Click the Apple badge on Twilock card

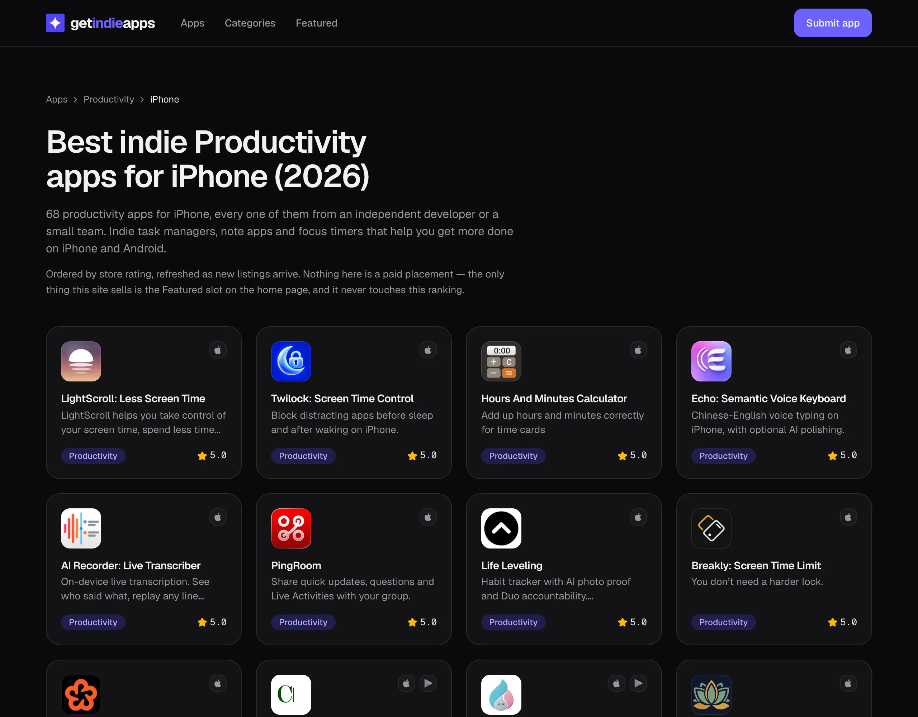[428, 350]
